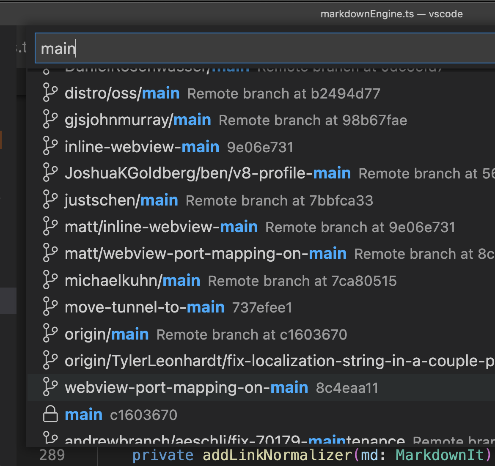Click the branch icon beside webview-port-mapping-on-main 8c4eaa11
The image size is (495, 466).
(50, 386)
